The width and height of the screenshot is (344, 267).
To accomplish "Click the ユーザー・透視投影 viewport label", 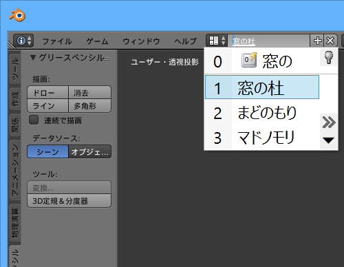I will click(x=164, y=62).
